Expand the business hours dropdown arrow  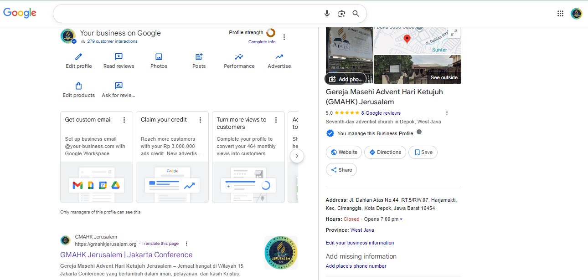pyautogui.click(x=401, y=219)
